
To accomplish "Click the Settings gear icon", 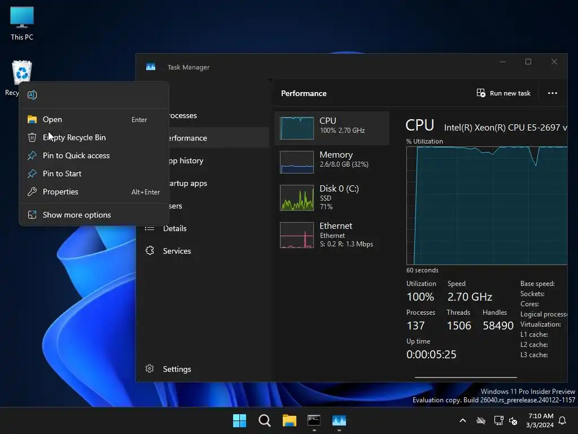I will point(149,368).
